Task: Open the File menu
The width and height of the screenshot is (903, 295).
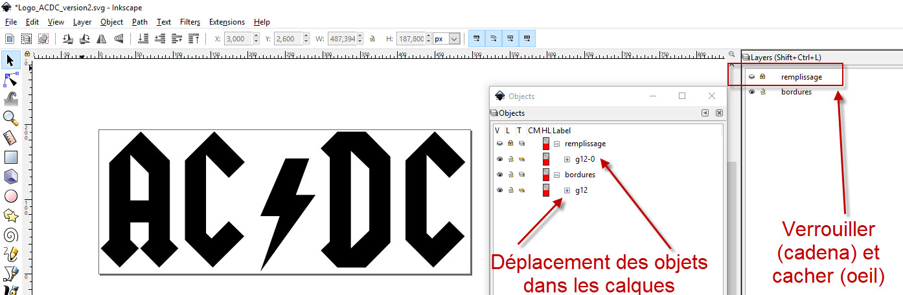Action: click(11, 22)
